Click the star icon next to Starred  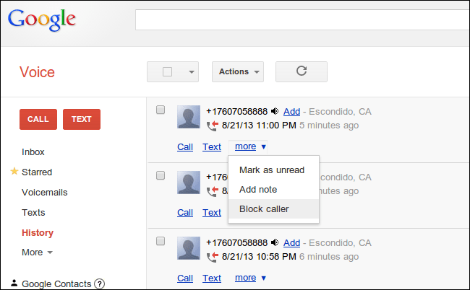coord(14,172)
